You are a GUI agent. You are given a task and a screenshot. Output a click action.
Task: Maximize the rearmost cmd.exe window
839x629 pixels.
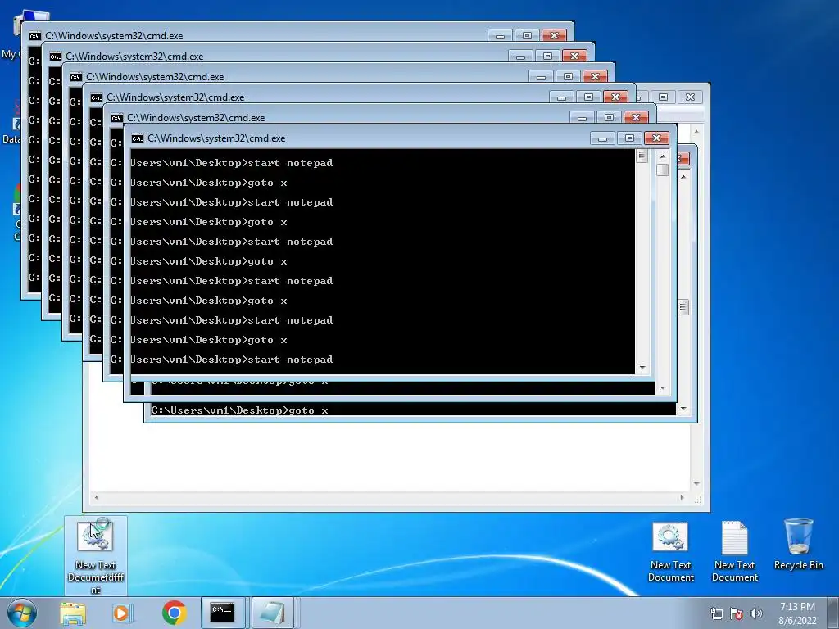point(527,35)
